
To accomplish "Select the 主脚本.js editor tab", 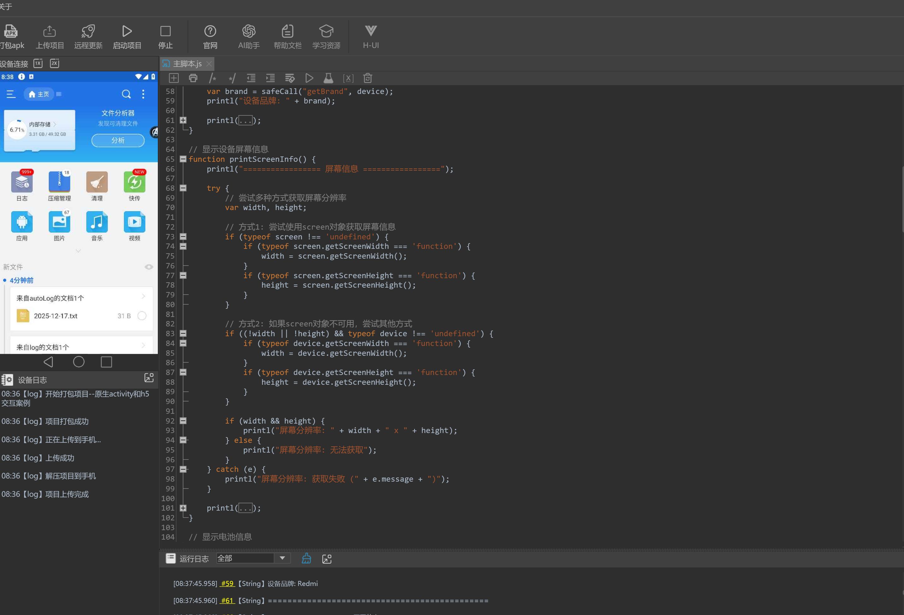I will (187, 64).
